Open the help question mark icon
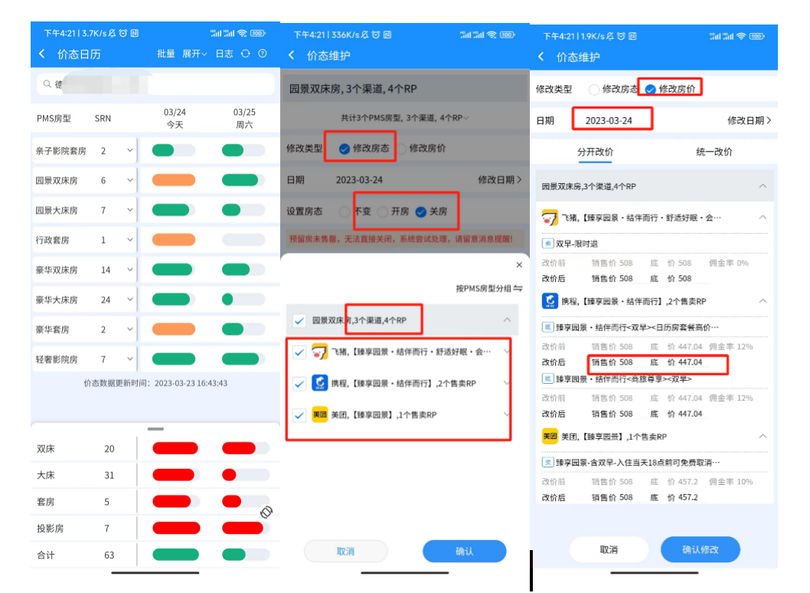 coord(263,54)
